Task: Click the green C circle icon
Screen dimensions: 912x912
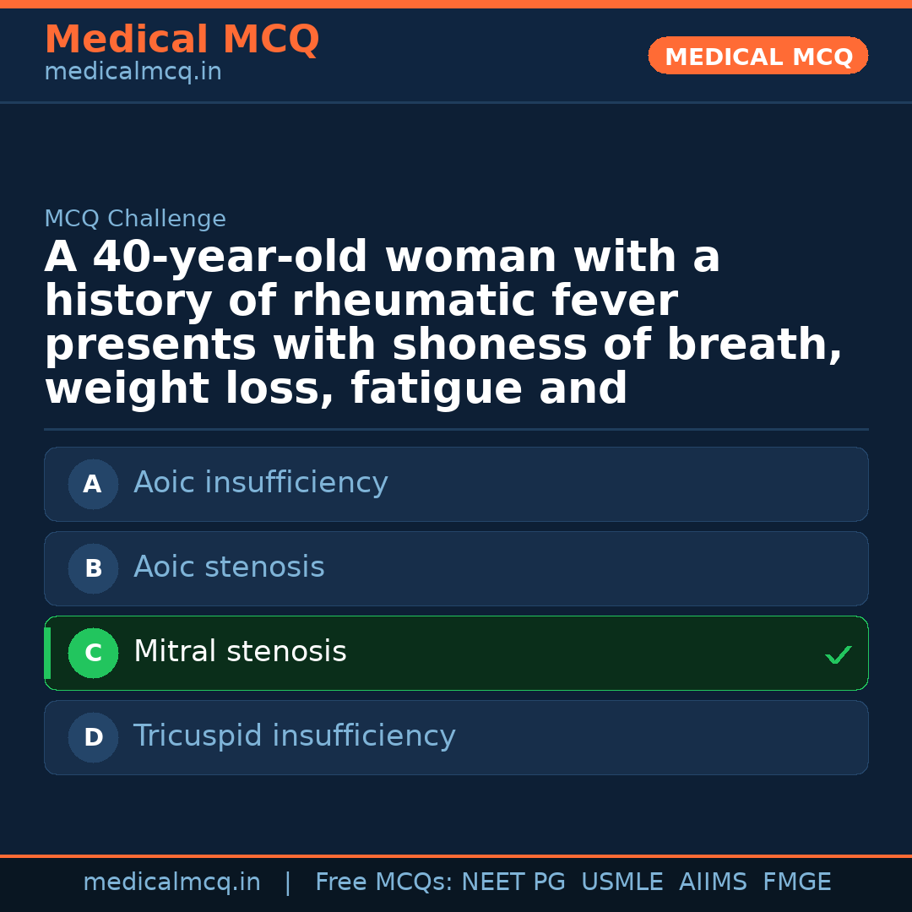Action: (93, 653)
